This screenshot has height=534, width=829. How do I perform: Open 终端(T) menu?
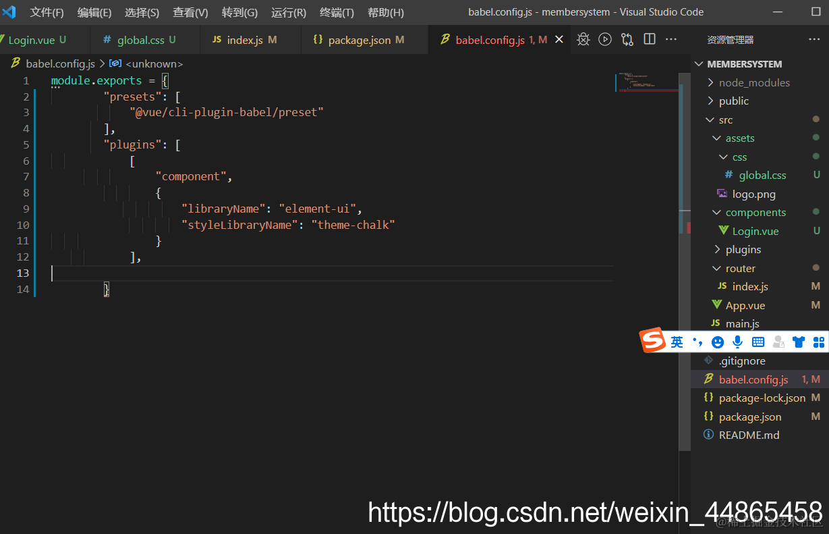[337, 12]
